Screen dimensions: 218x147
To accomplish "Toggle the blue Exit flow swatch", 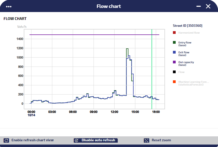I will tap(174, 52).
